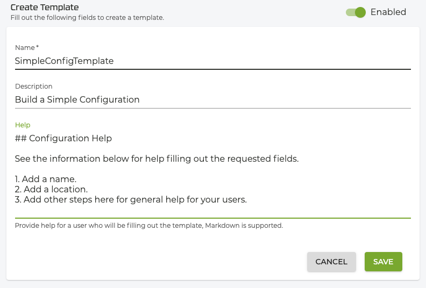426x288 pixels.
Task: Click the Create Template heading
Action: (44, 8)
